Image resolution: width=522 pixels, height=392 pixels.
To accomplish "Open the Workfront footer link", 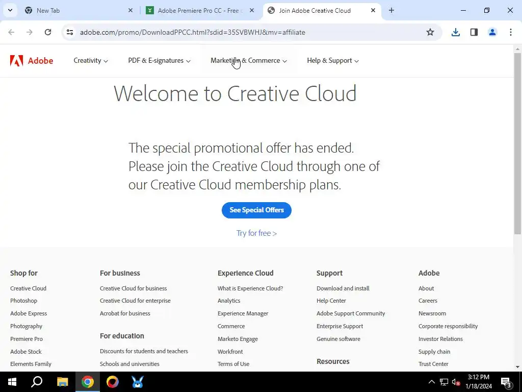I will pyautogui.click(x=230, y=352).
